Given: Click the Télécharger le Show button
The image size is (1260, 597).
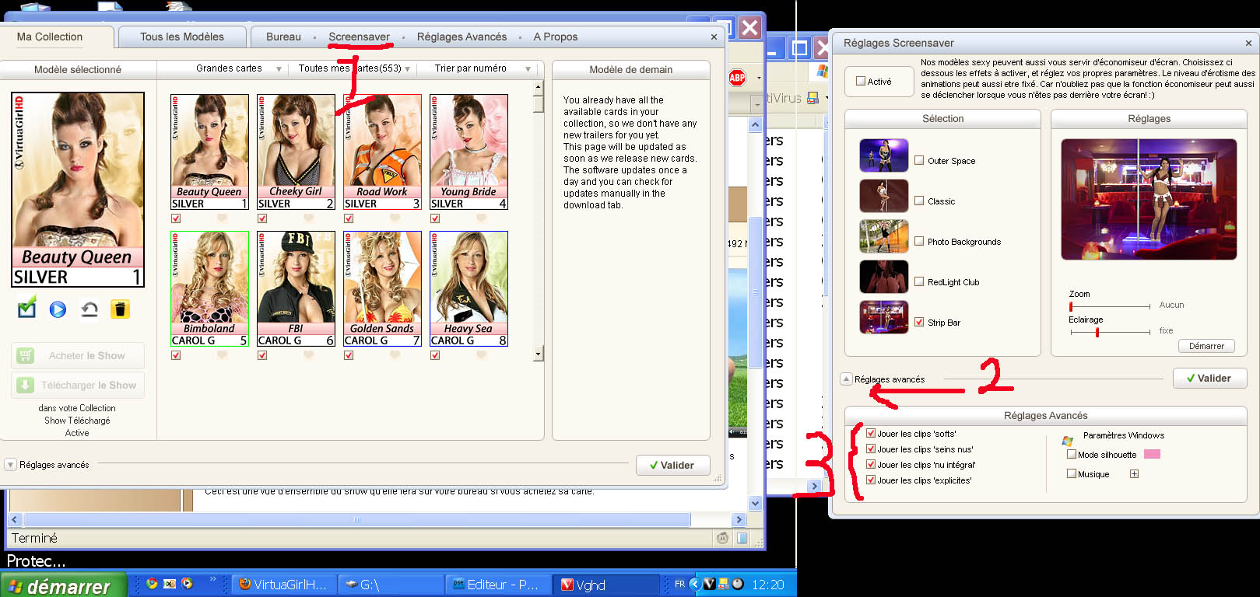Looking at the screenshot, I should coord(78,385).
